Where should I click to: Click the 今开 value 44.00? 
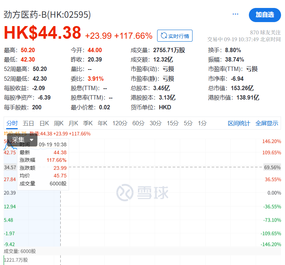95,50
